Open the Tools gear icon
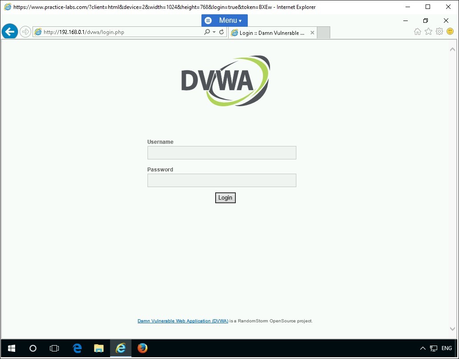The image size is (459, 359). (x=439, y=31)
